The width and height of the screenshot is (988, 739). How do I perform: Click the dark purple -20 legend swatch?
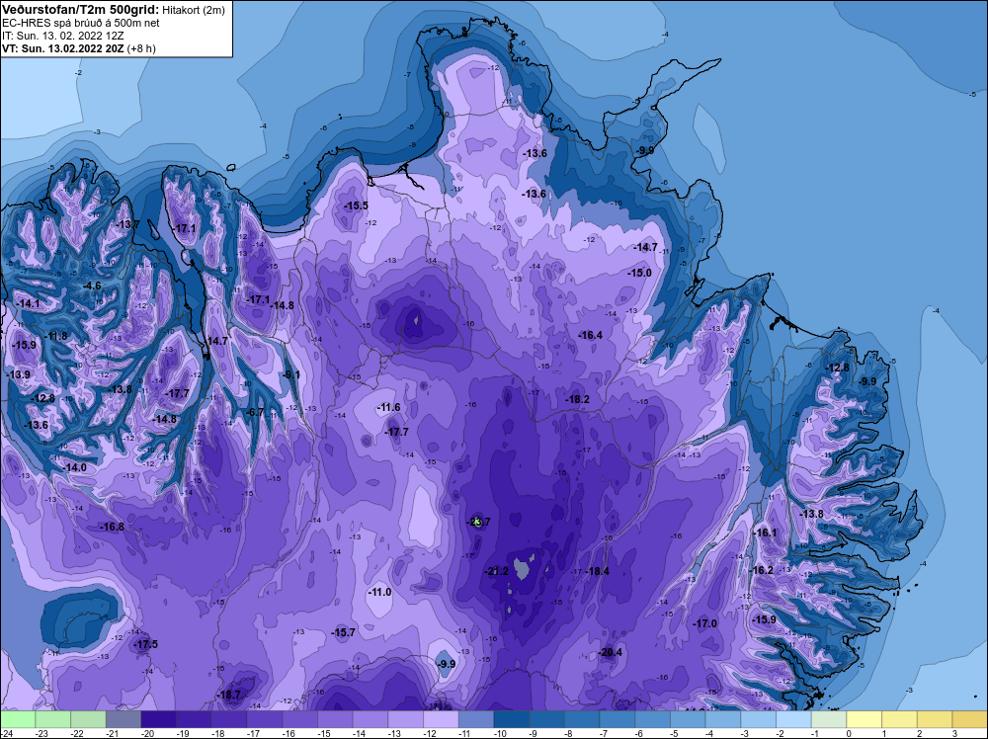tap(159, 719)
